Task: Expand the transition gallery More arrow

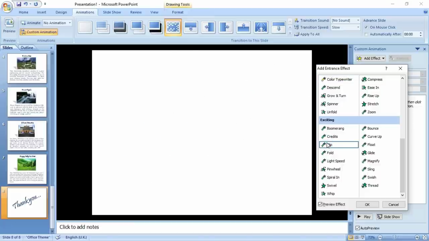Action: pyautogui.click(x=290, y=33)
